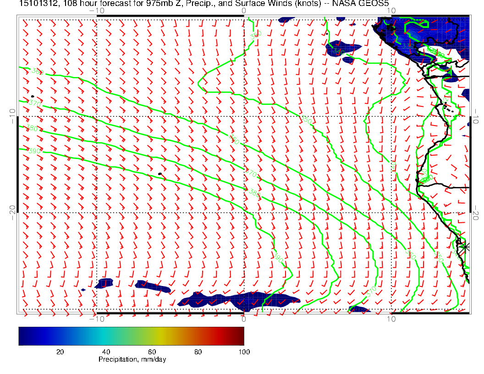This screenshot has width=484, height=374.
Task: Click the "380" contour label at the left edge
Action: coord(32,127)
